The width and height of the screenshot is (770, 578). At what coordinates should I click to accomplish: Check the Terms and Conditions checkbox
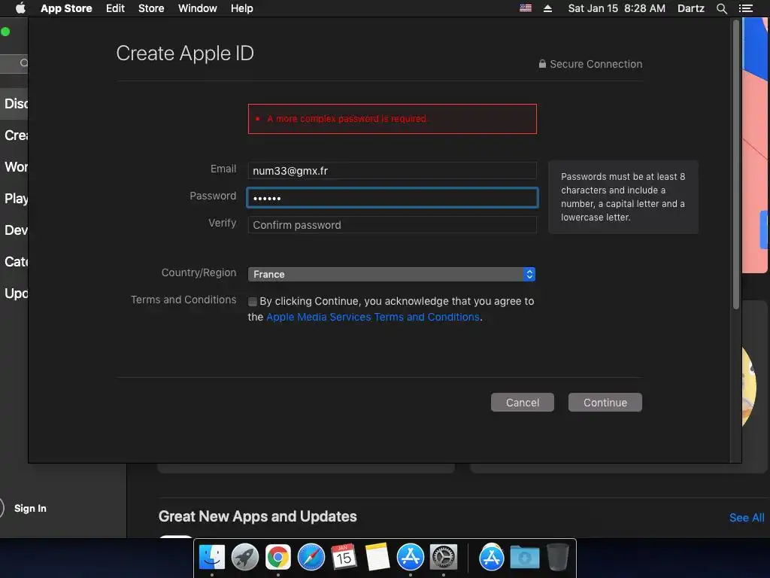253,302
